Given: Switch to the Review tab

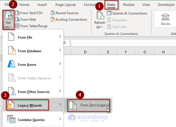Looking at the screenshot, I should [129, 5].
